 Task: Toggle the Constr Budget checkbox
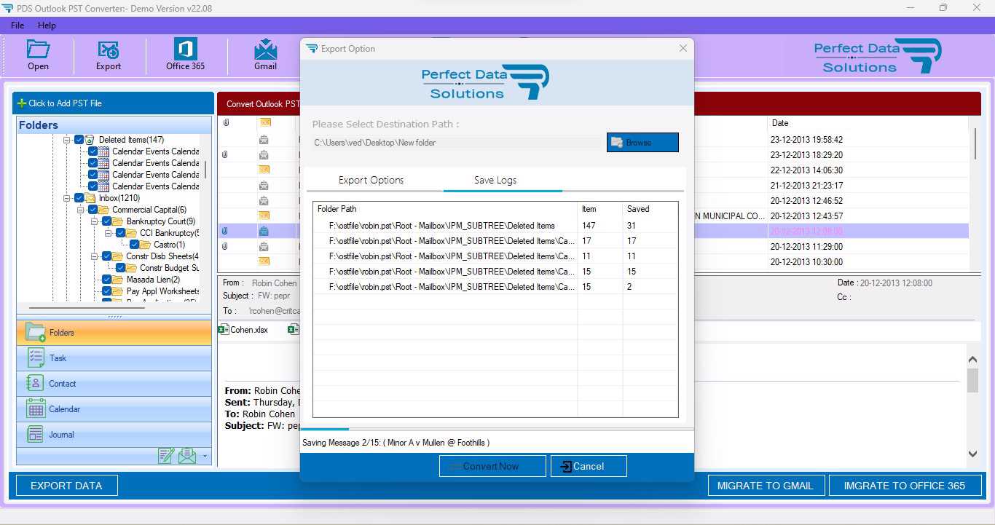point(121,268)
